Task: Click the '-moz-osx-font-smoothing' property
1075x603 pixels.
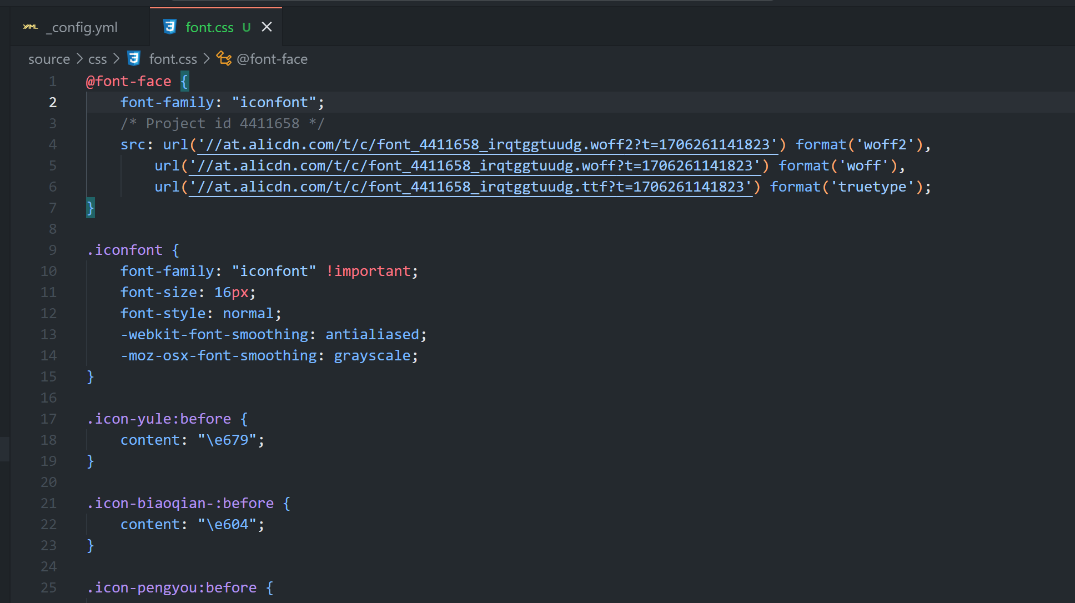Action: 219,355
